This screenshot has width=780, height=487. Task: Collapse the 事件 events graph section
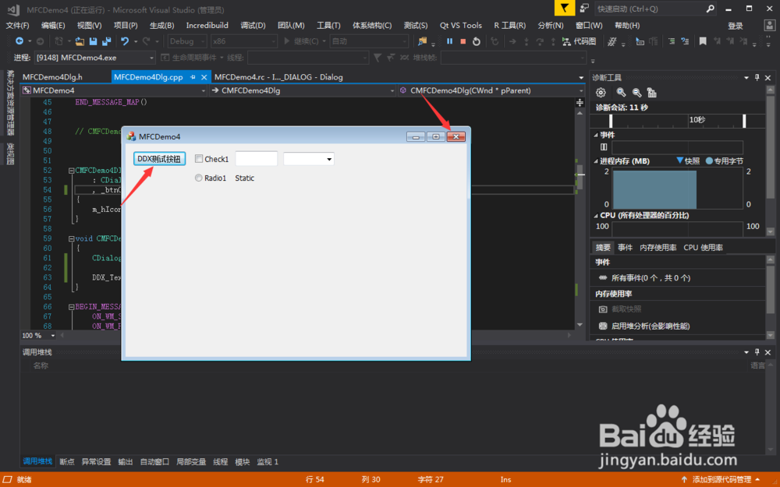(x=596, y=135)
